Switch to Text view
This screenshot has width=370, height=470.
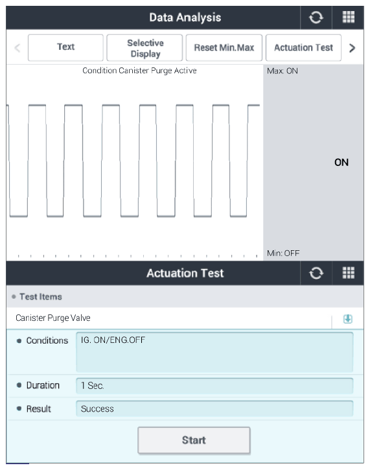tap(65, 48)
